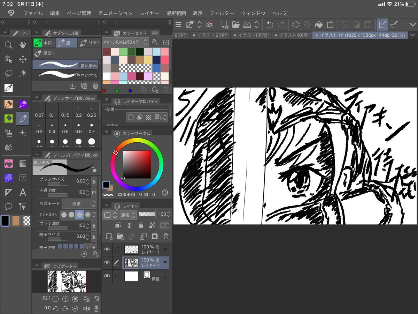Switch to the イラスト 9 document tab
Screen dimensions: 418x314
pyautogui.click(x=211, y=35)
